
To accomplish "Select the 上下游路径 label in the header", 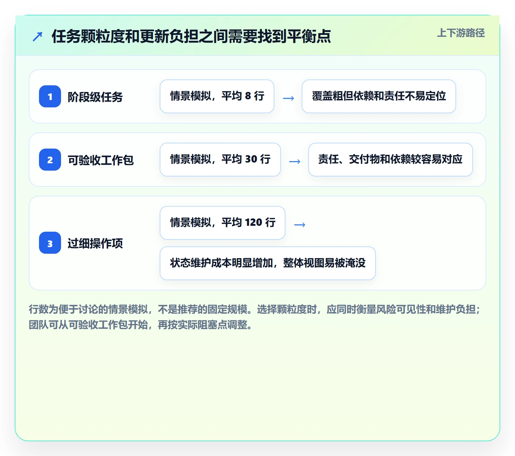I will click(x=461, y=33).
